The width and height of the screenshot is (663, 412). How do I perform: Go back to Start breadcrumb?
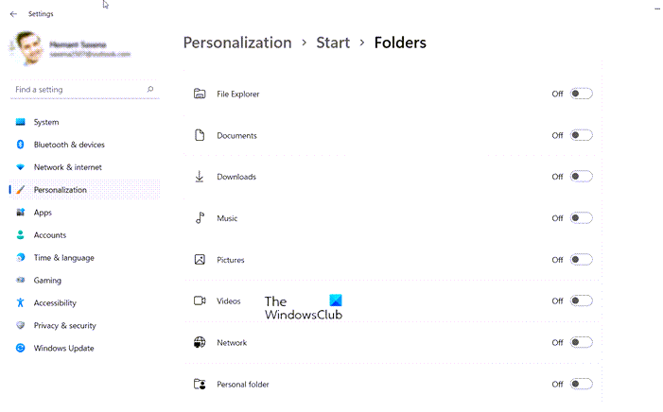pyautogui.click(x=333, y=43)
